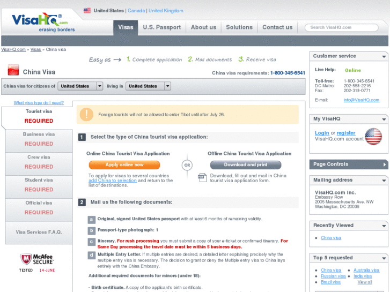Switch to the United Kingdom site link
The height and width of the screenshot is (292, 390).
(166, 11)
